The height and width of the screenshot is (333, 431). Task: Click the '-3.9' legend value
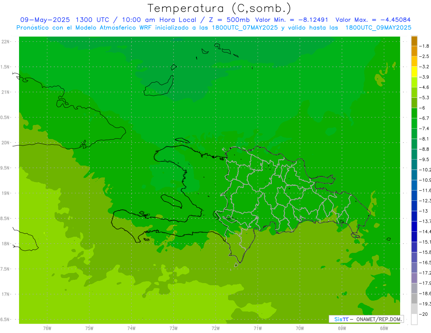[424, 77]
